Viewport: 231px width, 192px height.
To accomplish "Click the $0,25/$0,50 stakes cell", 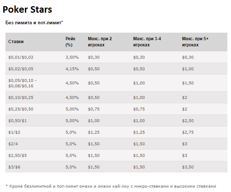I will [21, 109].
